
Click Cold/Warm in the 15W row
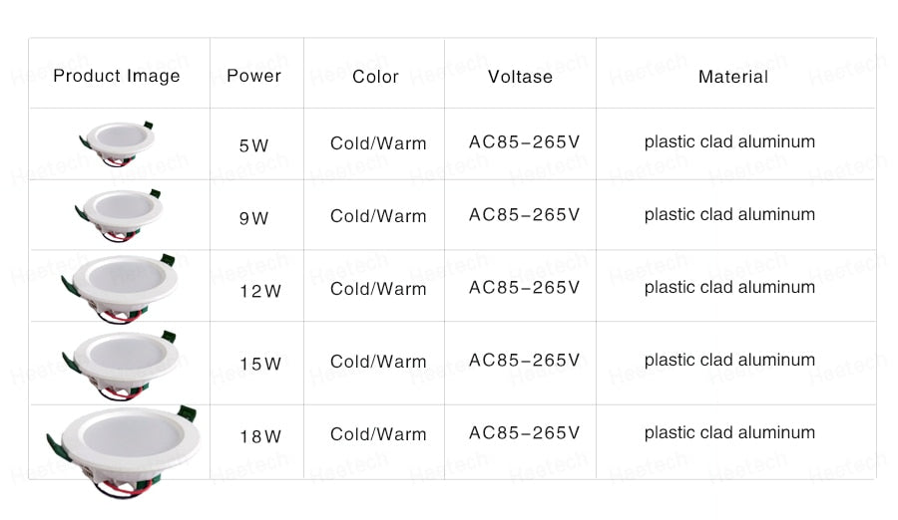point(378,362)
